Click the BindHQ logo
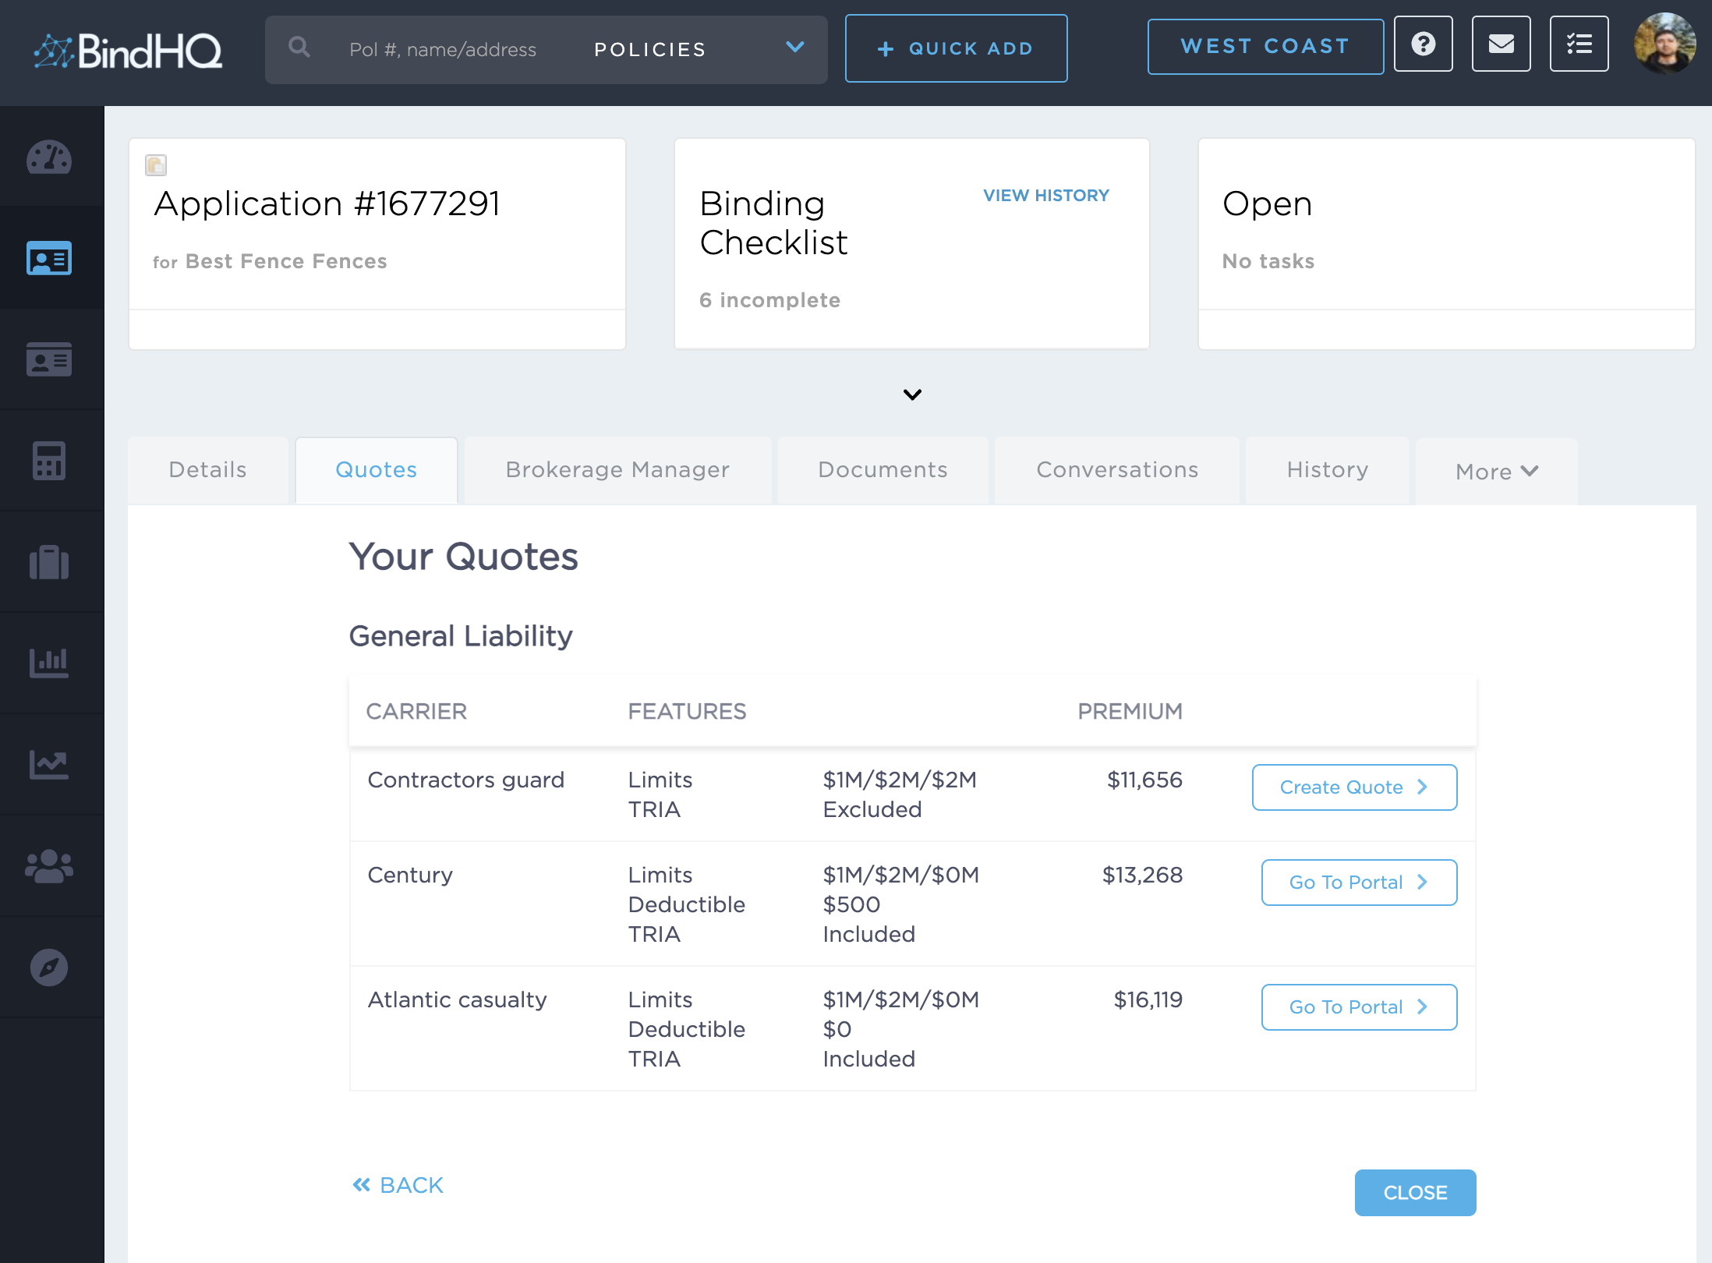Viewport: 1712px width, 1263px height. (128, 51)
